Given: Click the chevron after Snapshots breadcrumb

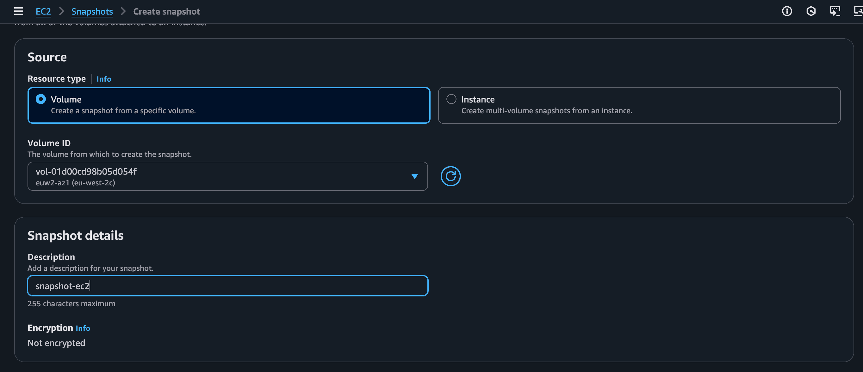Looking at the screenshot, I should 123,11.
